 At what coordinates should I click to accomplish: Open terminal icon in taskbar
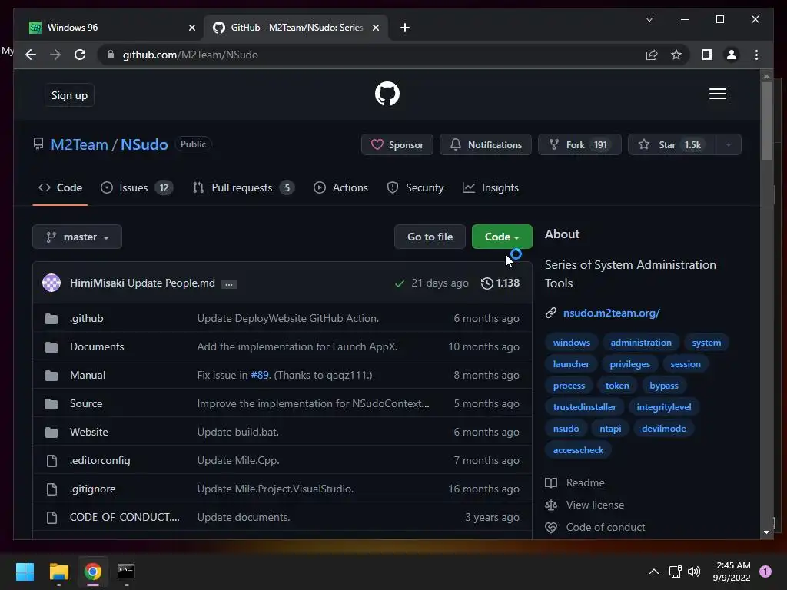126,572
